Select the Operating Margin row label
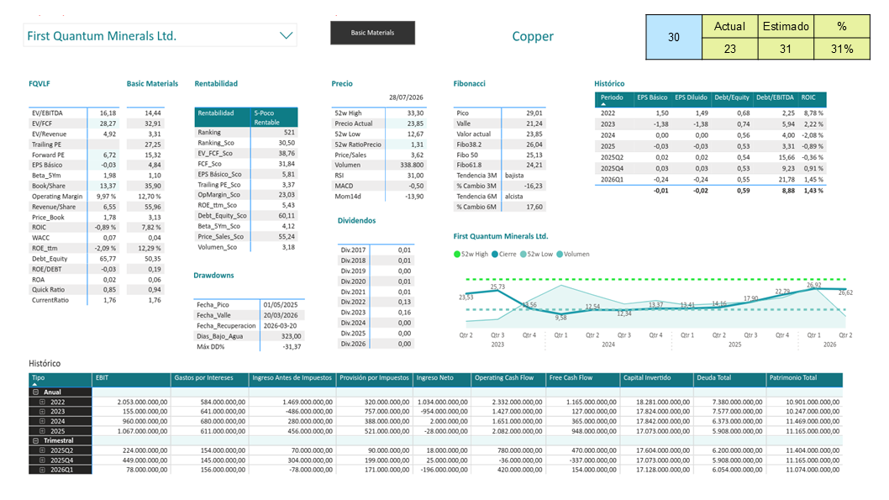The width and height of the screenshot is (889, 500). [x=57, y=196]
